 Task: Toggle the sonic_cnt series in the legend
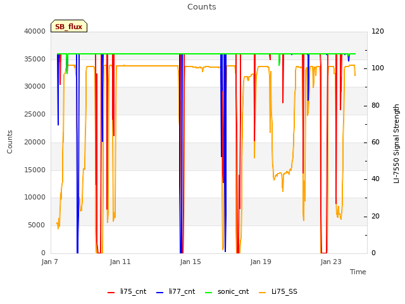[227, 292]
